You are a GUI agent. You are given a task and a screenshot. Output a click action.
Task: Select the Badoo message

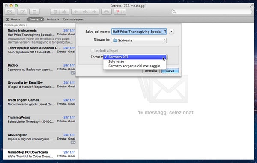(41, 71)
